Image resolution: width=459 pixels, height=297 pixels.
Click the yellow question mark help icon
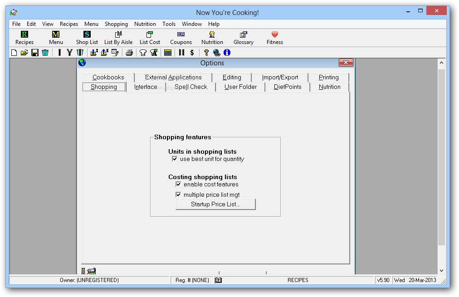pos(206,53)
